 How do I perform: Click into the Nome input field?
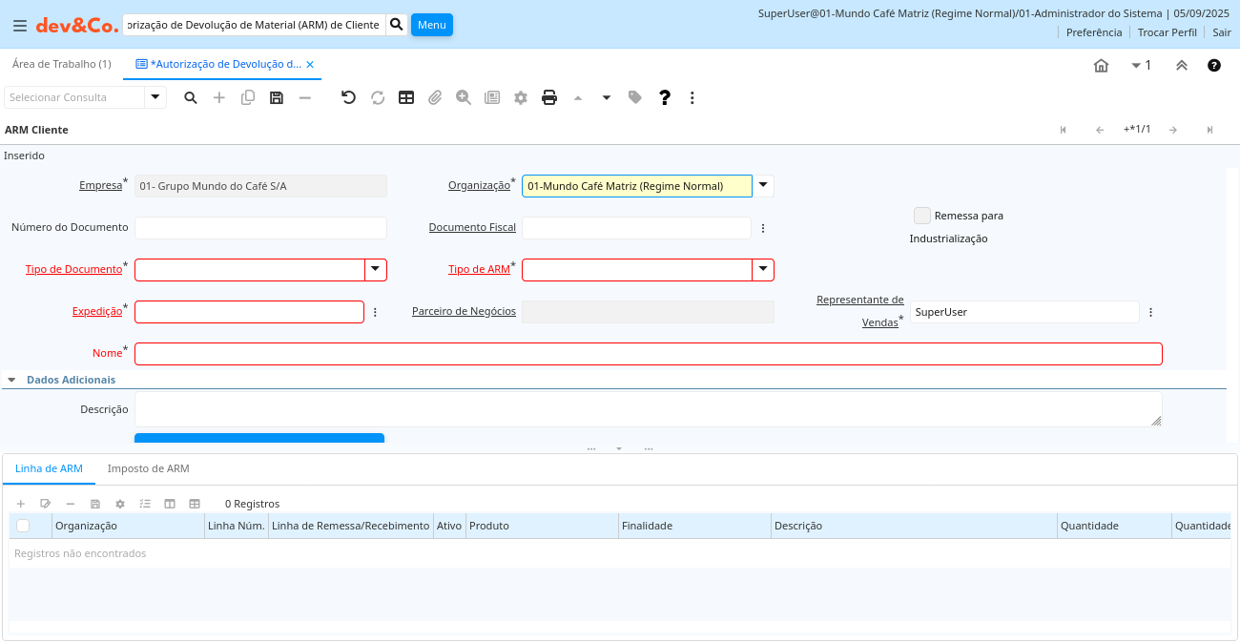coord(648,354)
